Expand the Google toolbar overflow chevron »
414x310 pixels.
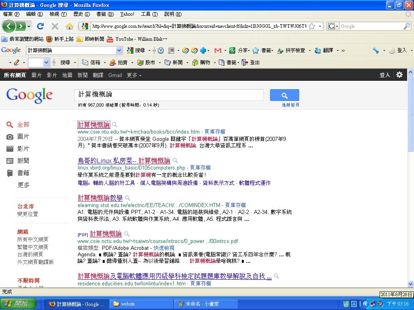(343, 50)
